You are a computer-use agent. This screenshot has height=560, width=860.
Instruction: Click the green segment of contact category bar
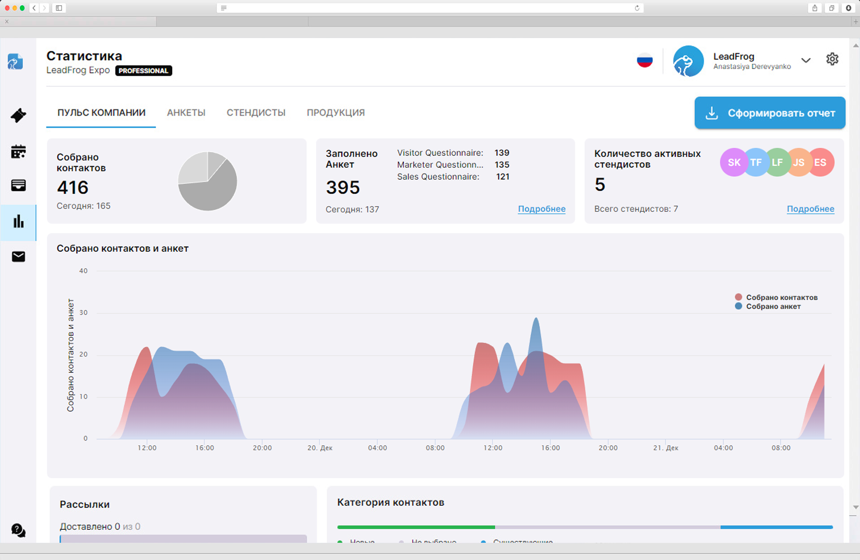click(x=415, y=527)
